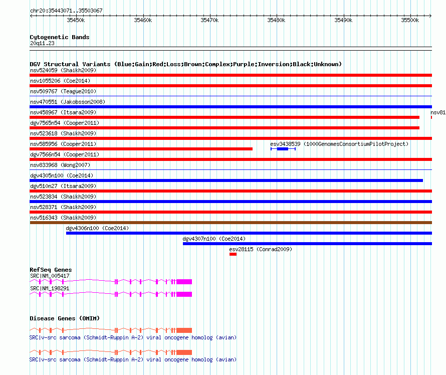Click the first OMIM SRC orange gene glyph

pyautogui.click(x=111, y=330)
